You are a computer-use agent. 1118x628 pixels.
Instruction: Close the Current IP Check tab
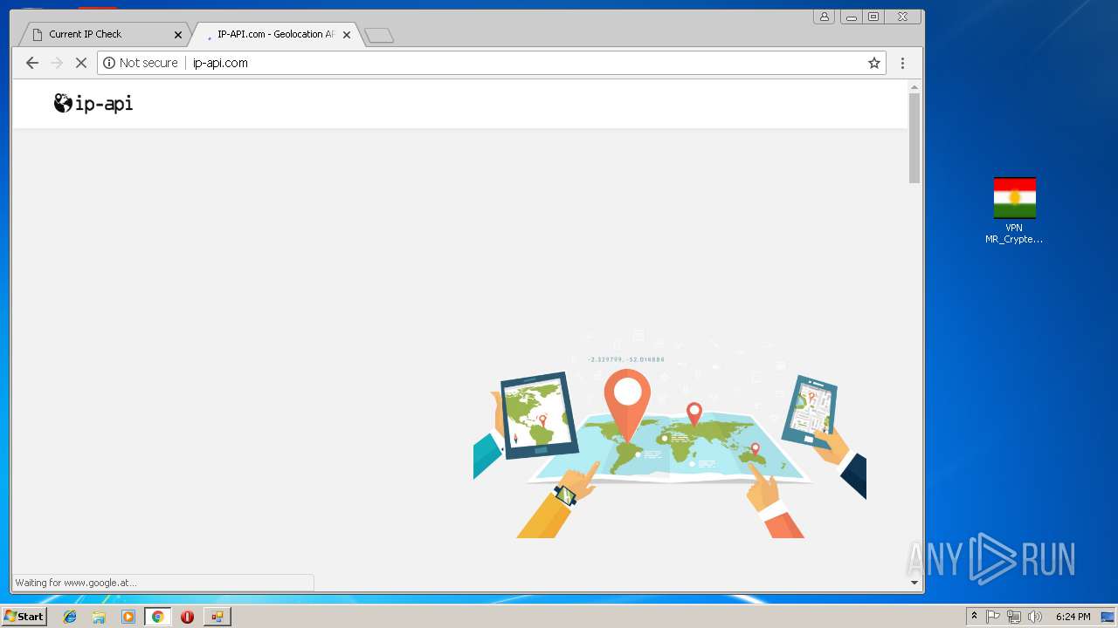(178, 35)
